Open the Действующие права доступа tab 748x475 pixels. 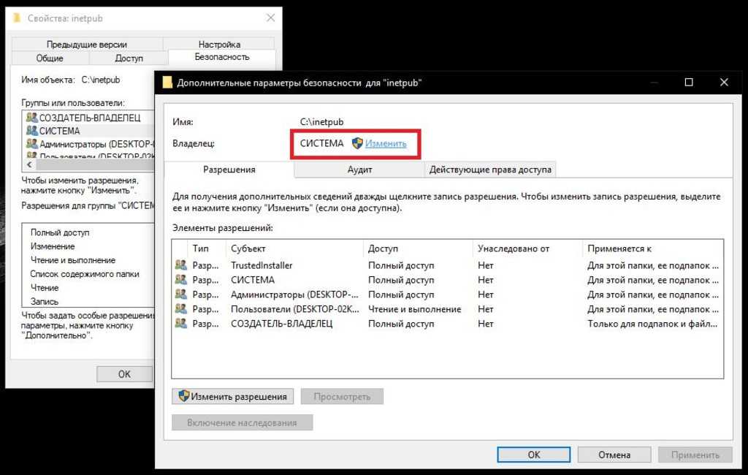coord(491,170)
